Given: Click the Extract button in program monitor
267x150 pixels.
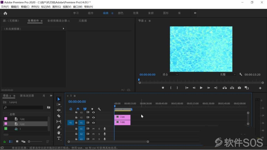Looking at the screenshot, I should tap(232, 88).
